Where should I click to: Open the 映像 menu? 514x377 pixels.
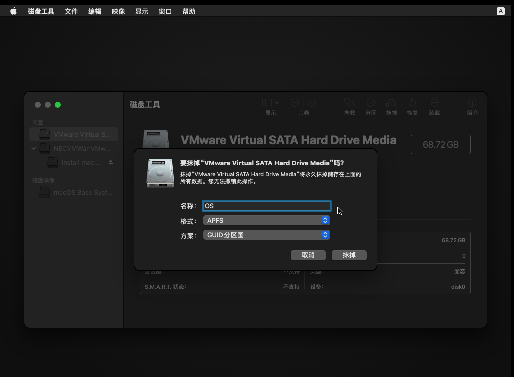(118, 12)
